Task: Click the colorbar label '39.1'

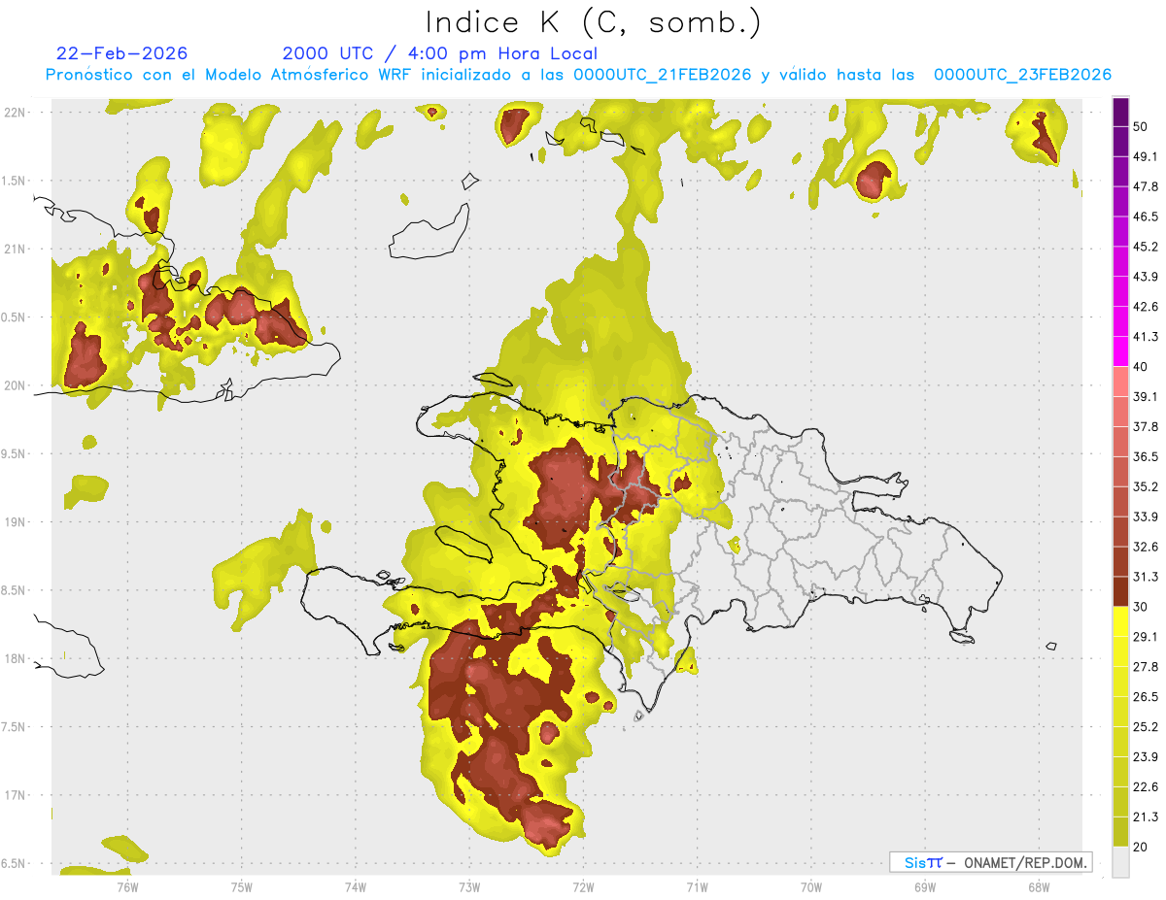Action: [1147, 397]
